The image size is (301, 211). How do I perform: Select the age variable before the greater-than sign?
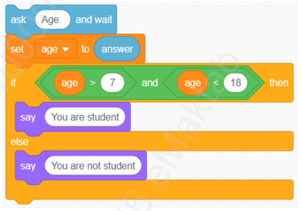(x=69, y=83)
